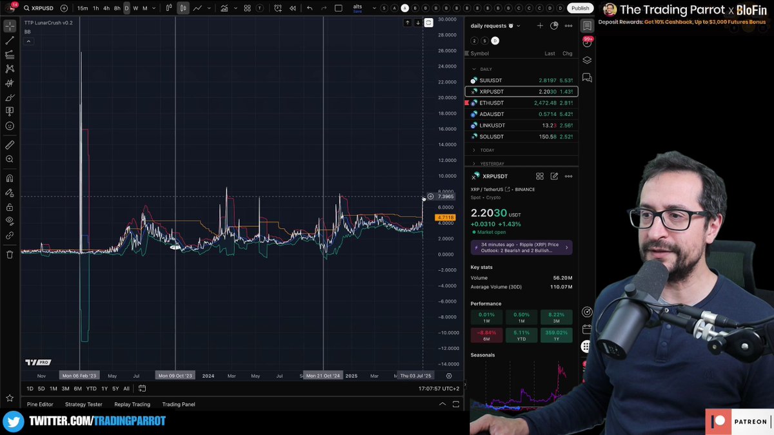Open the watchlist three-dots menu
Screen dimensions: 774x435
click(568, 26)
